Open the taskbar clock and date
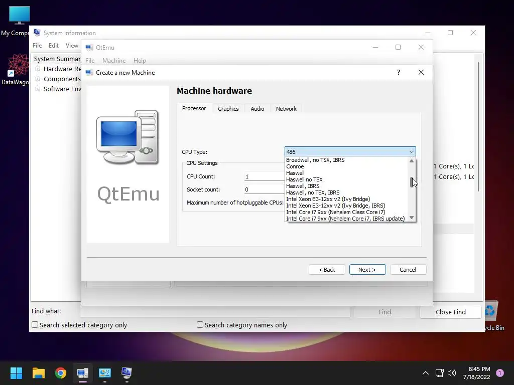The height and width of the screenshot is (385, 514). [x=477, y=373]
